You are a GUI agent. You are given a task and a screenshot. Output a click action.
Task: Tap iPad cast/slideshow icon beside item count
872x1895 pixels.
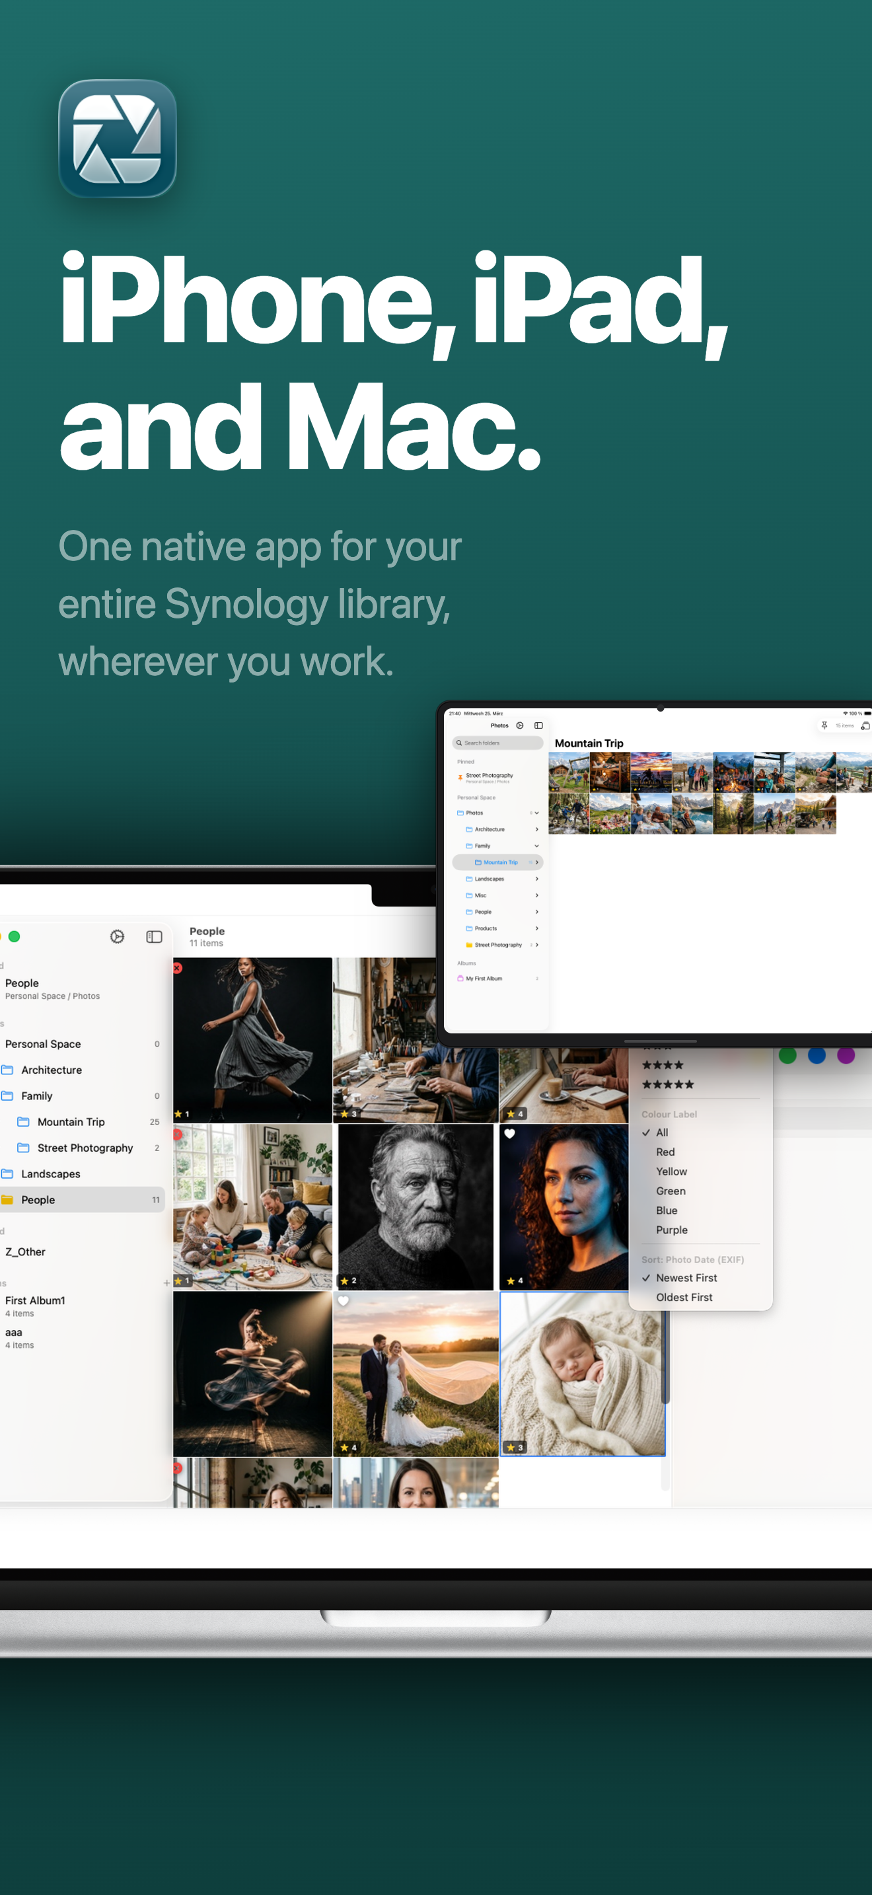coord(865,725)
